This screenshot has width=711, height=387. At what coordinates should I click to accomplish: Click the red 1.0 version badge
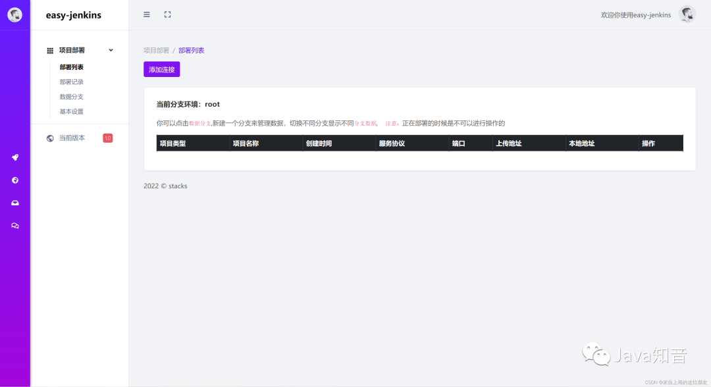point(107,138)
